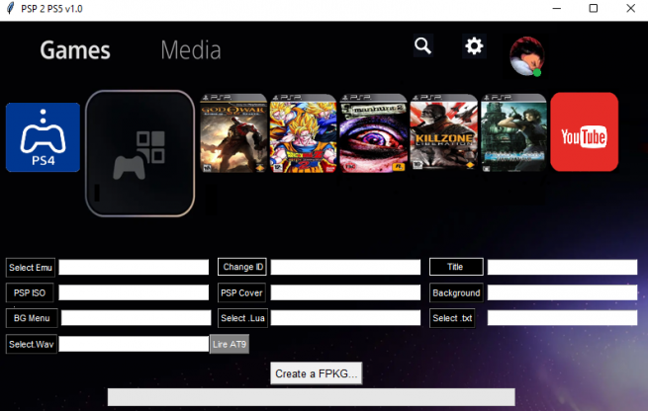
Task: Click the user profile avatar
Action: 525,56
